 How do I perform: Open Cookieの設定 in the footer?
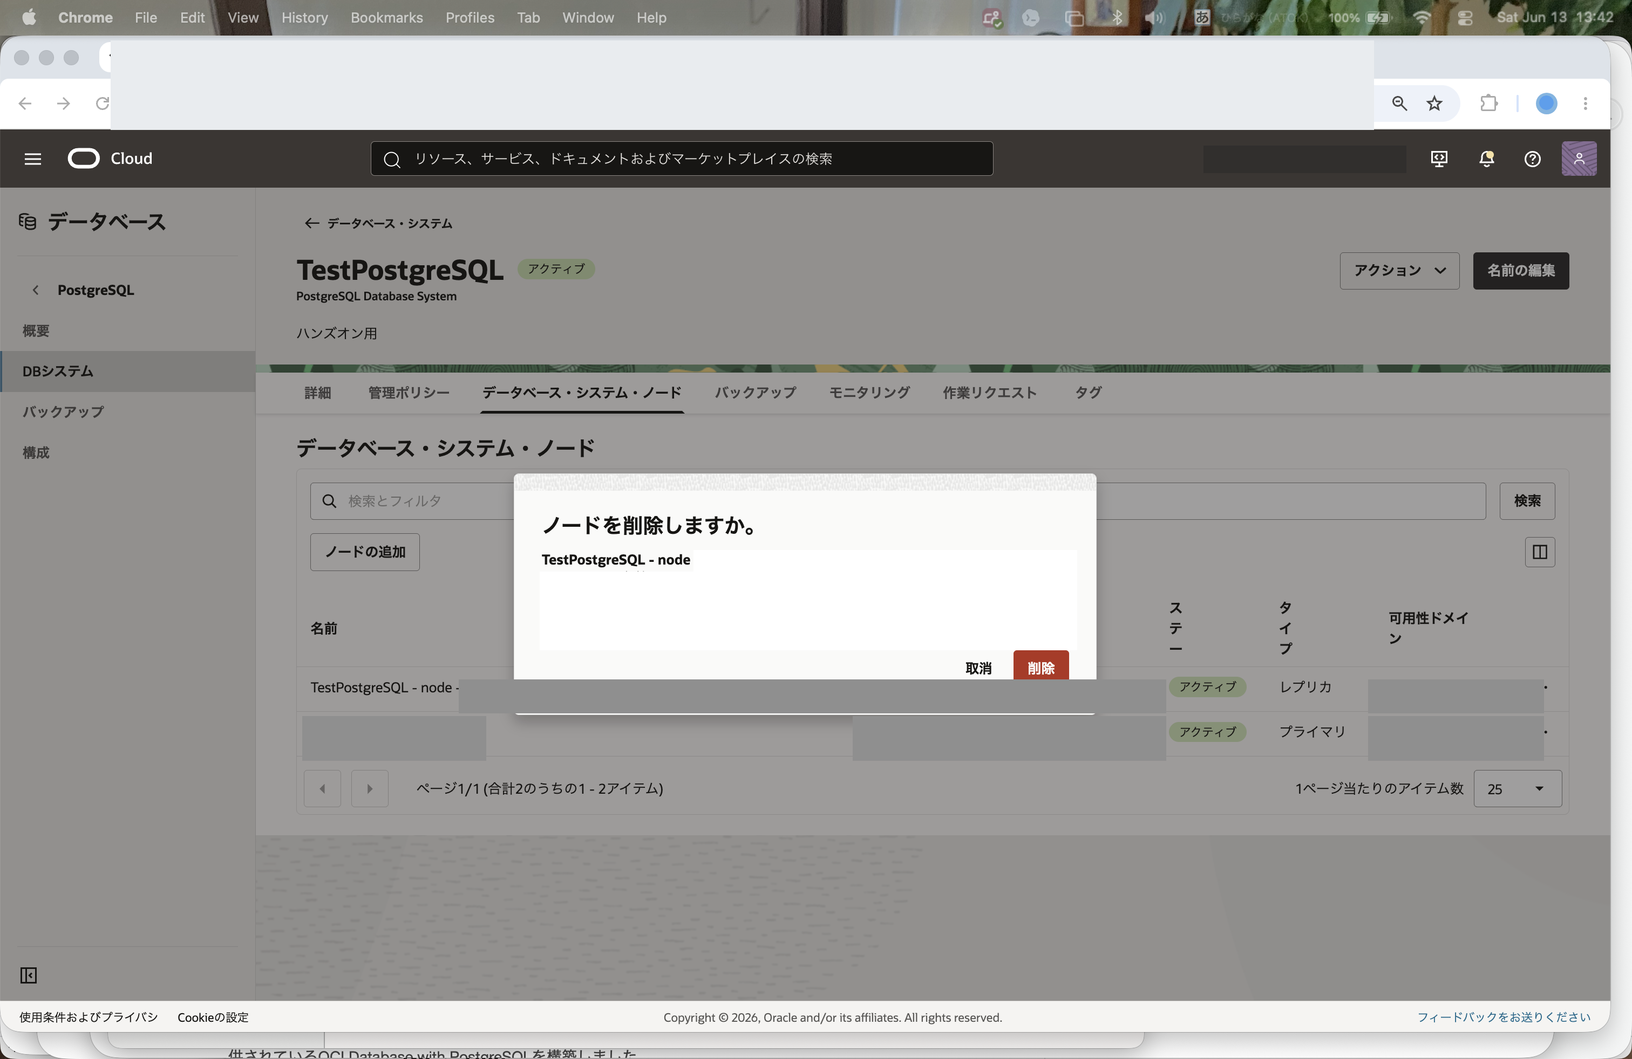213,1017
